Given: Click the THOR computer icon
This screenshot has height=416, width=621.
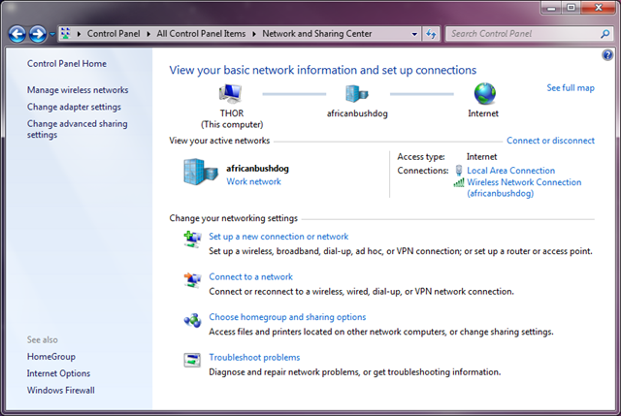Looking at the screenshot, I should (230, 94).
